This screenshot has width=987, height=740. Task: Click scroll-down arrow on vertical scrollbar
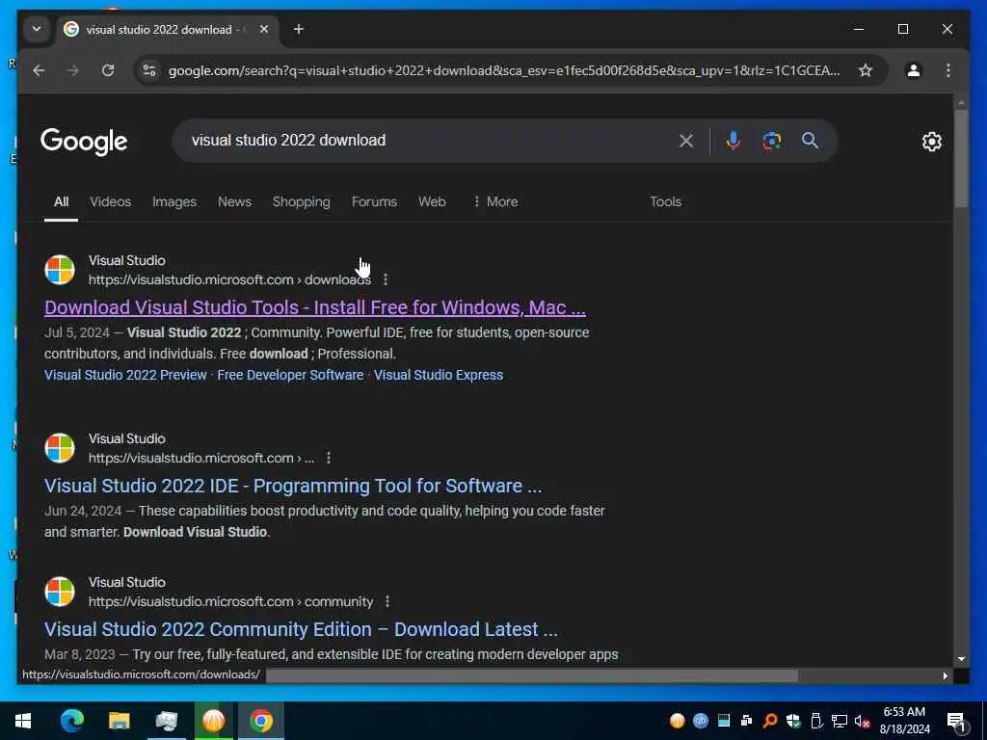pos(961,659)
